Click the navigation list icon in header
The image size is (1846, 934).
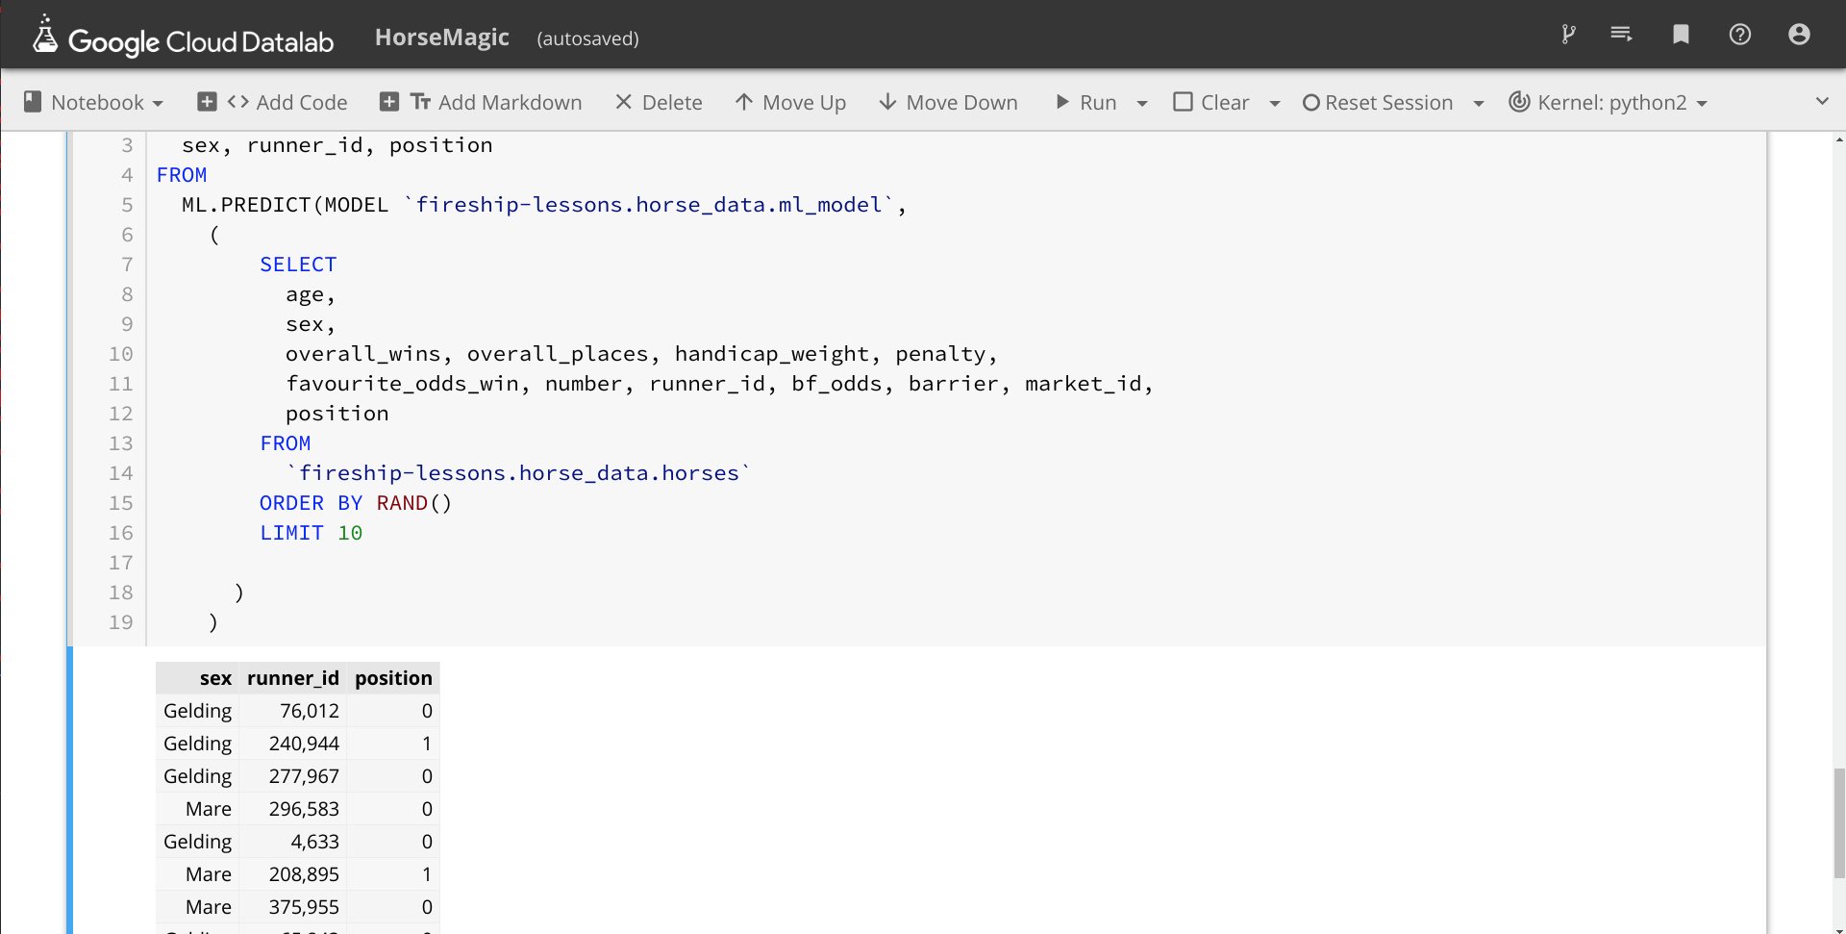(1621, 35)
